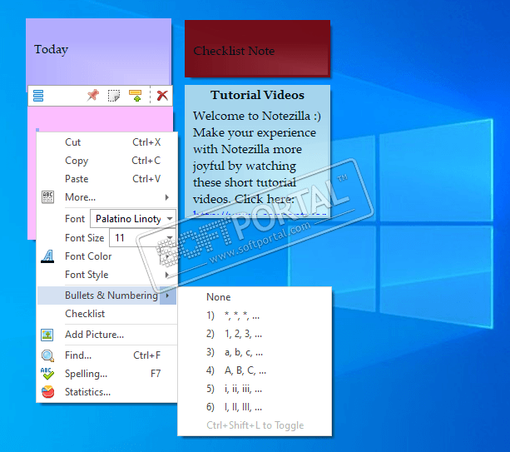The height and width of the screenshot is (452, 510).
Task: Click the Tutorial Videos note heading
Action: (257, 95)
